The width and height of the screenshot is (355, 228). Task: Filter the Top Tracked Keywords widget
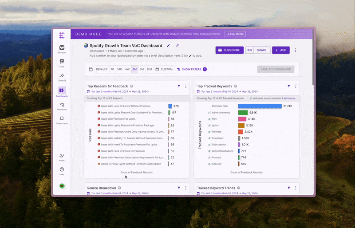click(289, 86)
